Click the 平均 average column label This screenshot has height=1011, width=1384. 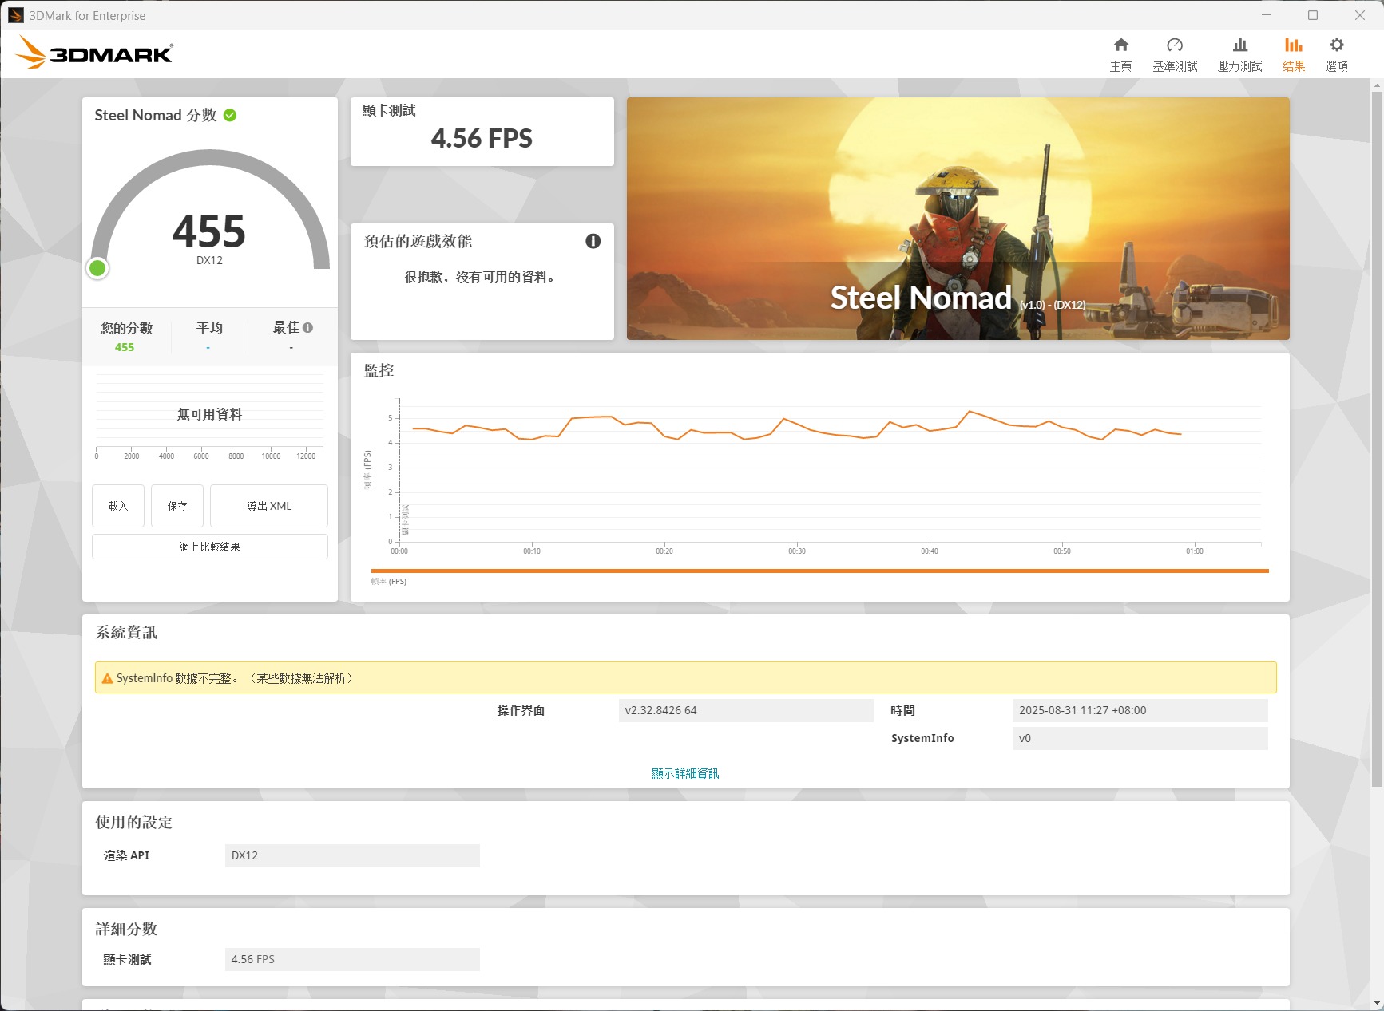[209, 328]
